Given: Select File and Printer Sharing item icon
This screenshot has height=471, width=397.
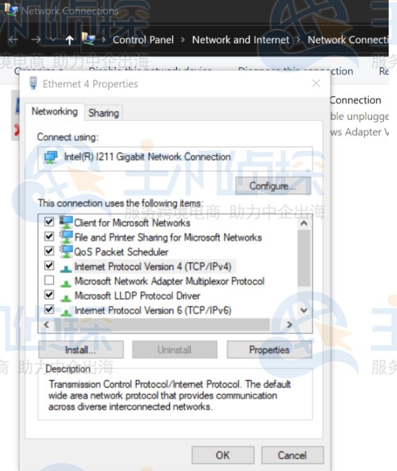Looking at the screenshot, I should click(x=66, y=237).
